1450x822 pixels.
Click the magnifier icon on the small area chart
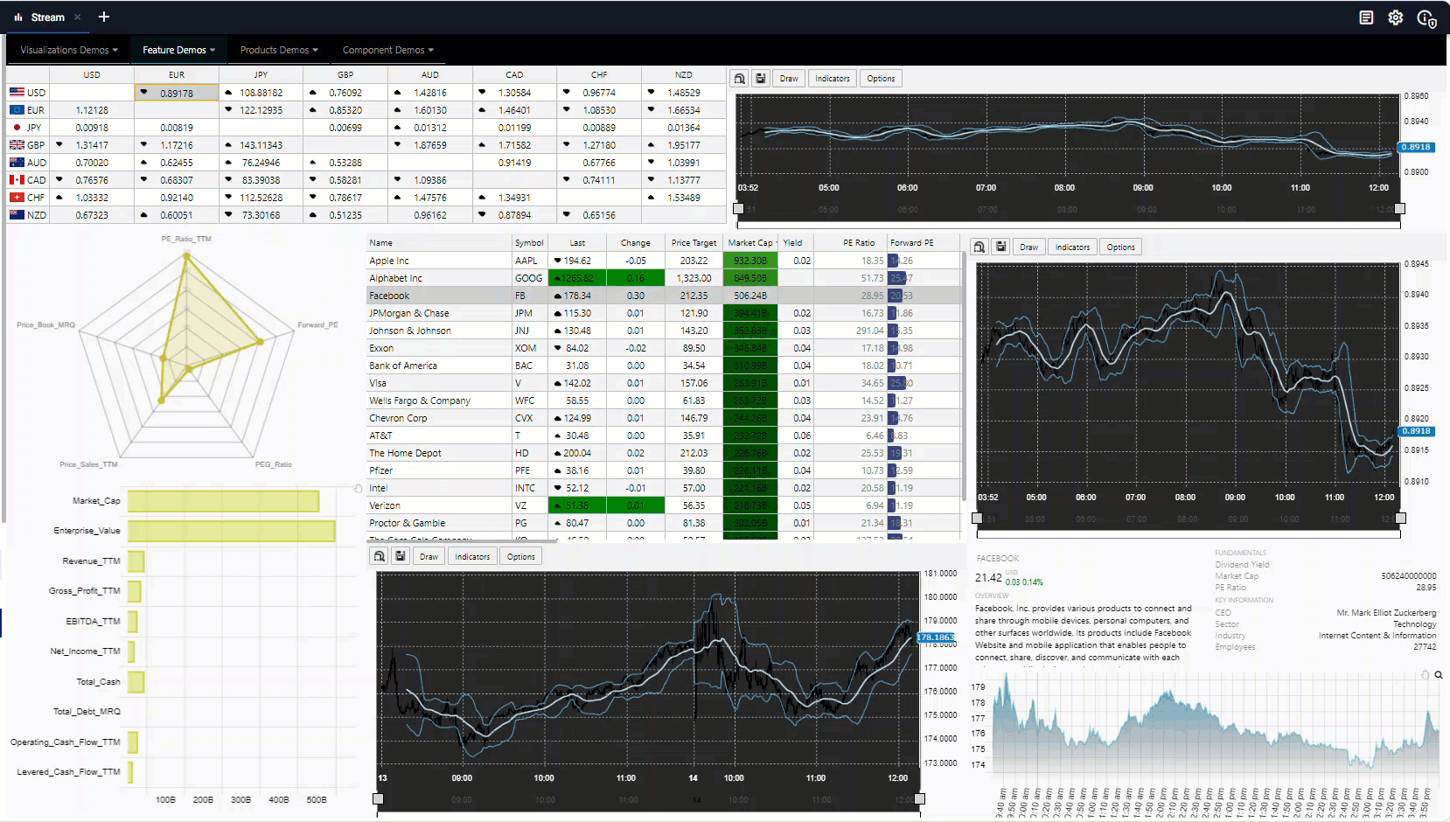(1438, 674)
